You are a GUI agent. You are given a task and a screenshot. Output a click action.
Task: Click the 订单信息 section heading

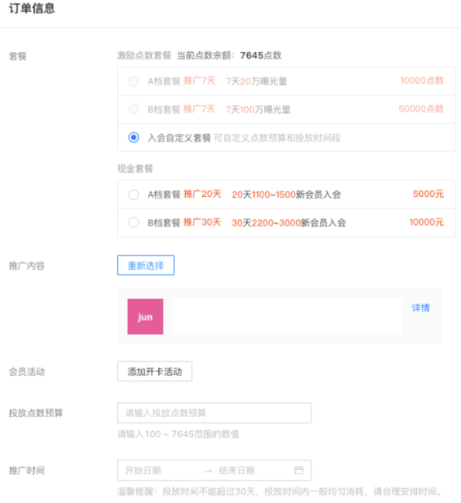(x=32, y=9)
